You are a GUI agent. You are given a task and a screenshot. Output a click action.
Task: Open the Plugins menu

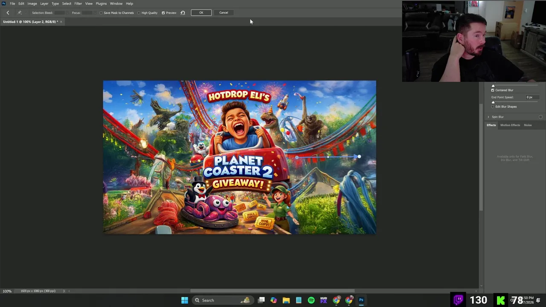[101, 3]
